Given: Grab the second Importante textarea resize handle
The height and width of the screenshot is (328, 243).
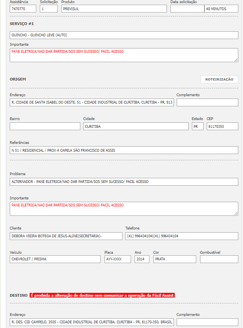Looking at the screenshot, I should coord(236,213).
